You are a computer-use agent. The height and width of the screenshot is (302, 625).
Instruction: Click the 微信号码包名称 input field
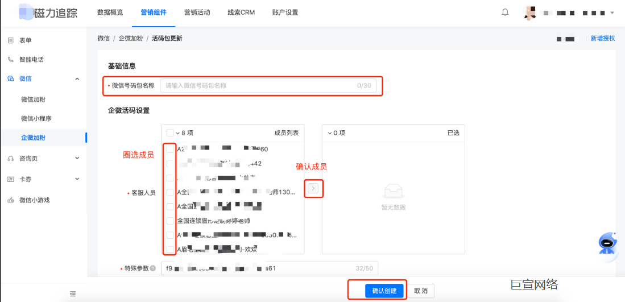[x=268, y=86]
